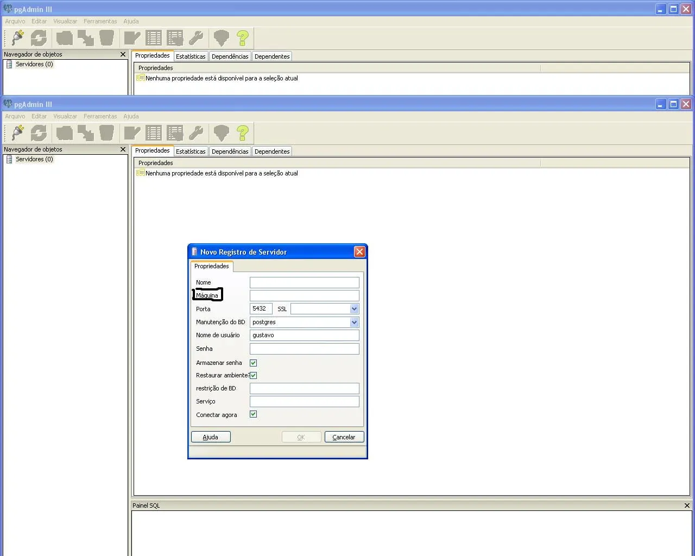Switch to Estatísticas tab in back window
This screenshot has width=695, height=556.
[191, 56]
